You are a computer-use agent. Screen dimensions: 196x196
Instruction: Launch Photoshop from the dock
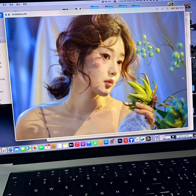[x=120, y=141]
